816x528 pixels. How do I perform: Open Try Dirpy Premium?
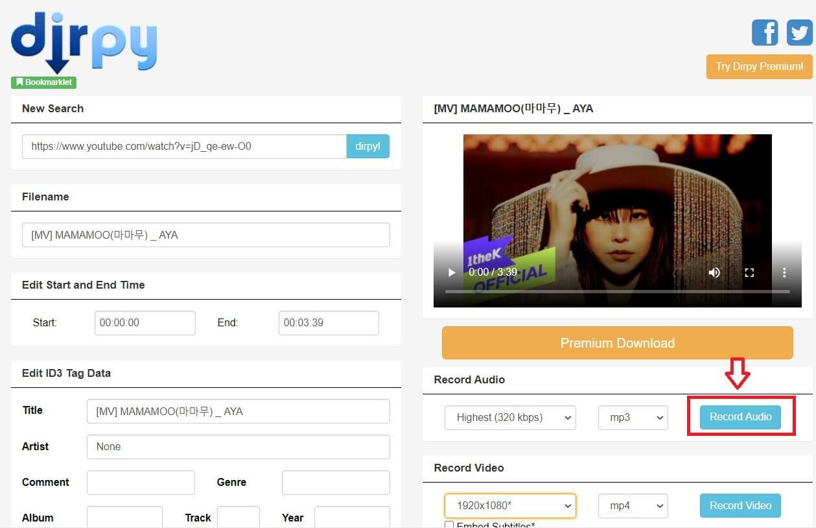758,66
